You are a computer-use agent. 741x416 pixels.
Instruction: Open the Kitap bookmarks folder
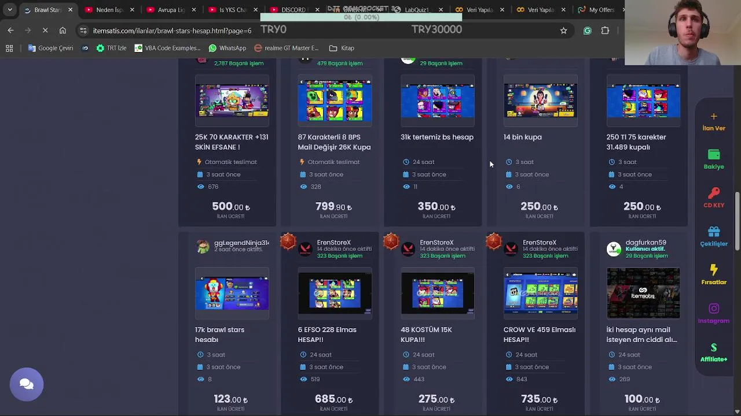pos(342,48)
